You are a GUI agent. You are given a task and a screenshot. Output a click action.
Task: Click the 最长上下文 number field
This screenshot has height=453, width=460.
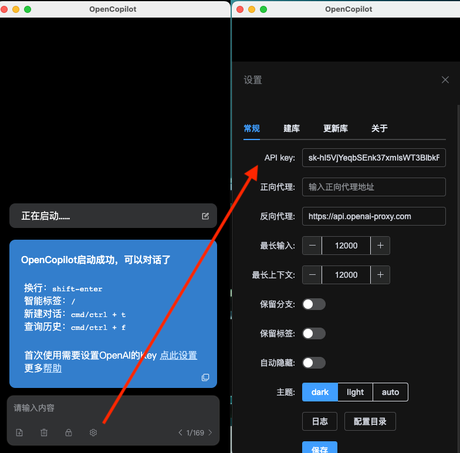[346, 275]
